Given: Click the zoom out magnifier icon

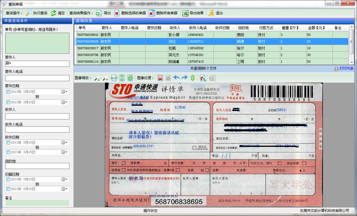Looking at the screenshot, I should (x=106, y=78).
